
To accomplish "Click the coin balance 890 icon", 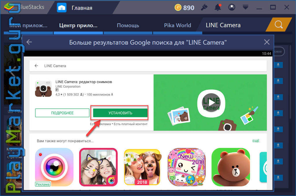I will pyautogui.click(x=178, y=8).
